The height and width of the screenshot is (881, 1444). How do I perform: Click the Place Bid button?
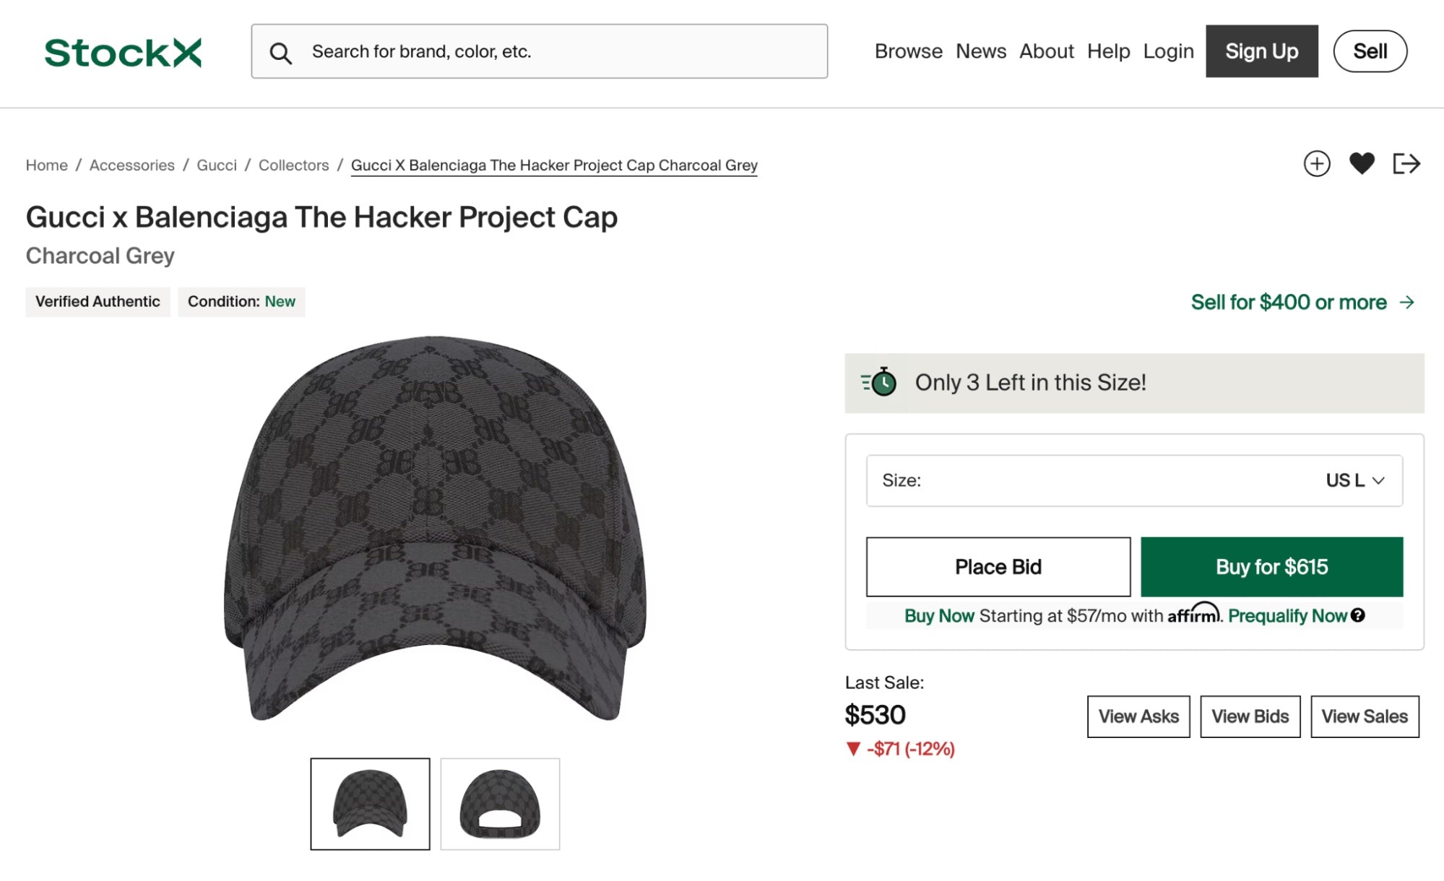tap(998, 567)
